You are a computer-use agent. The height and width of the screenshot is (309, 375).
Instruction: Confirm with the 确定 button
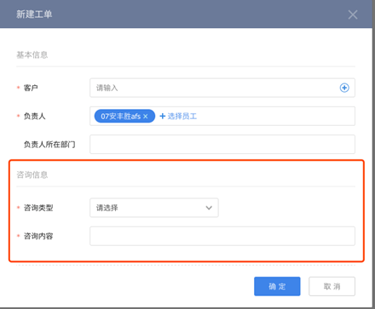coord(277,286)
